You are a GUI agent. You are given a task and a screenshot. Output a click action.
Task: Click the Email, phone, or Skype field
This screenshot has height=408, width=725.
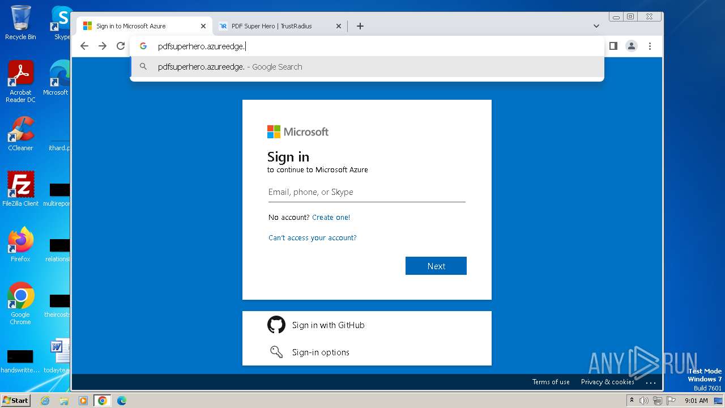tap(367, 192)
